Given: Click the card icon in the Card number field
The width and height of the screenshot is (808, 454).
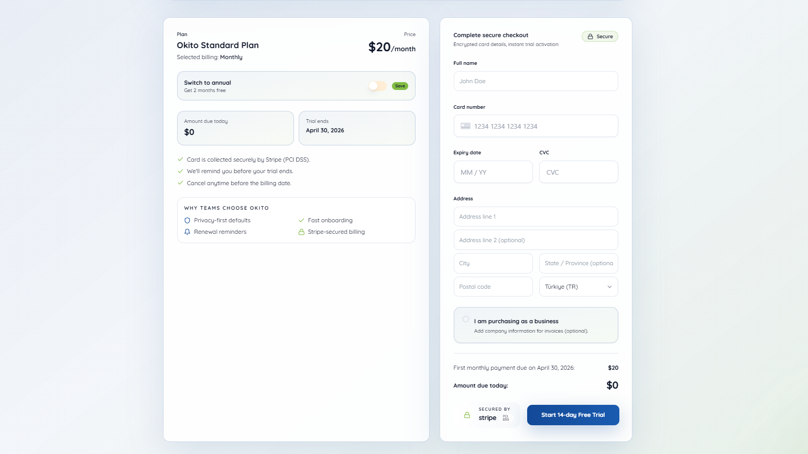Looking at the screenshot, I should pos(465,126).
